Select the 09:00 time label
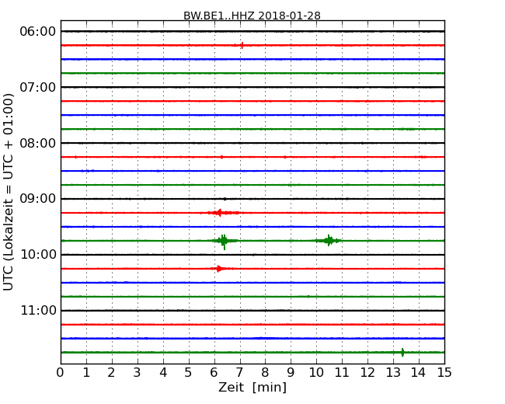 pos(38,199)
